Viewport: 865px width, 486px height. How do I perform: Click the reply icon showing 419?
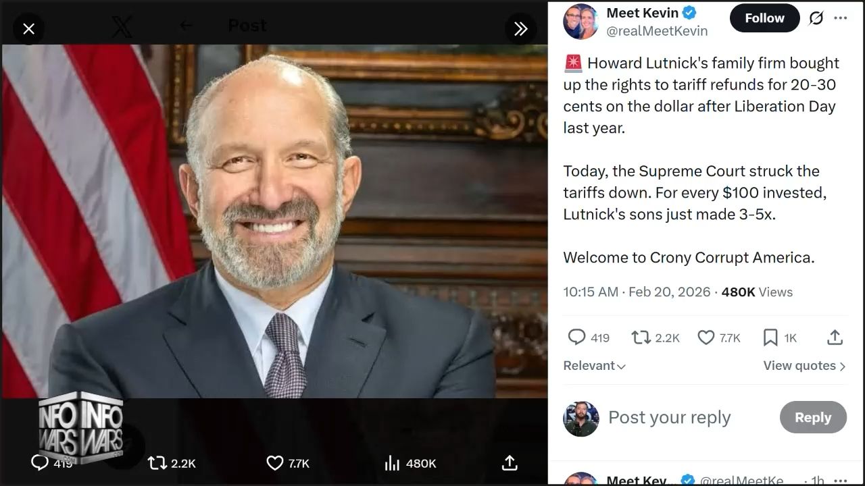coord(576,337)
